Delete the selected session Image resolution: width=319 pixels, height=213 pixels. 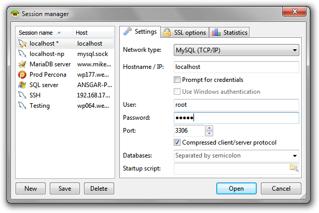pos(99,189)
